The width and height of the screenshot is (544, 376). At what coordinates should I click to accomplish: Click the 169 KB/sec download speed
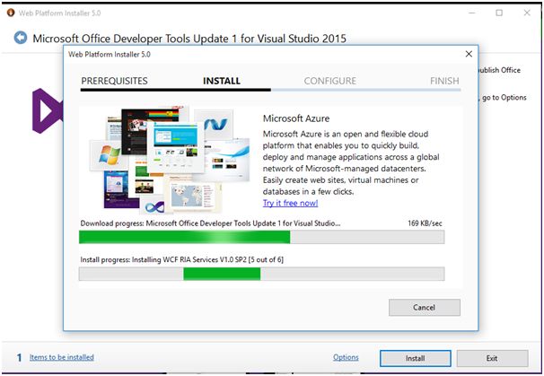point(425,223)
